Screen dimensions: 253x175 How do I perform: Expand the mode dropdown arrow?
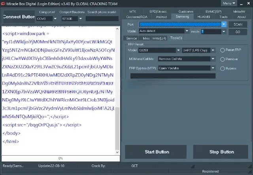point(224,32)
